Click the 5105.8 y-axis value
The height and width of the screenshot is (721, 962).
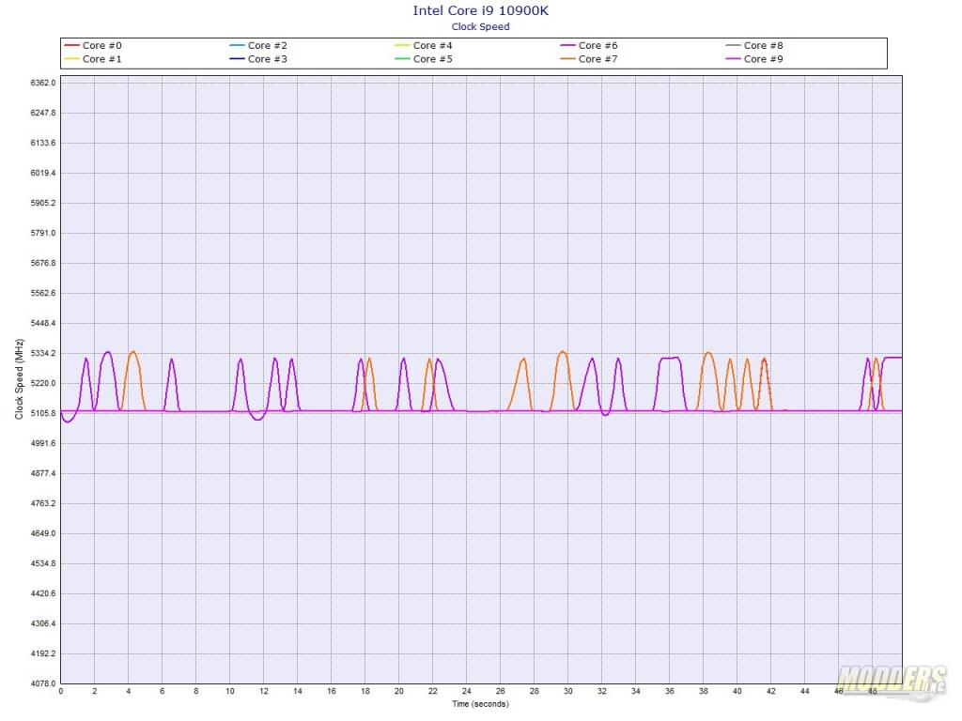tap(43, 413)
